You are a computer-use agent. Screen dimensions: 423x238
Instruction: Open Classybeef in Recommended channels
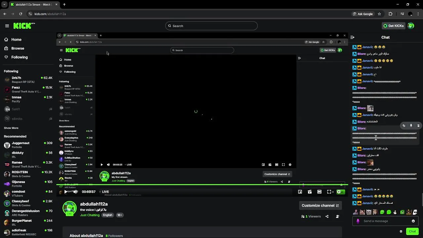28,203
